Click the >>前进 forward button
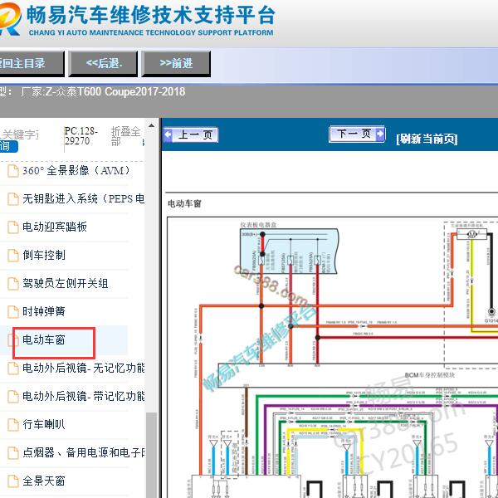498x498 pixels. pyautogui.click(x=176, y=64)
